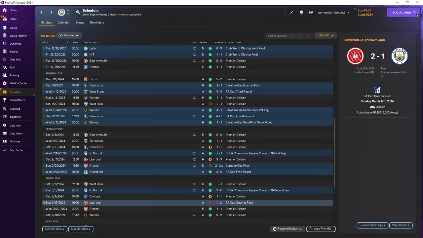423x238 pixels.
Task: Open the Home screen from sidebar
Action: (x=13, y=10)
